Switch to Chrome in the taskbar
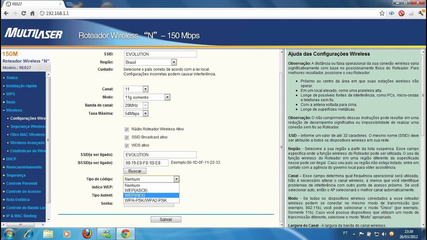 pyautogui.click(x=126, y=234)
